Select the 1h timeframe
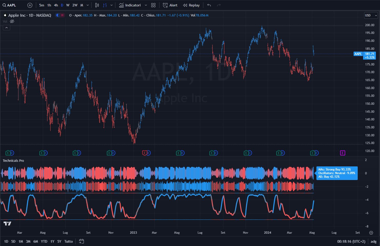 click(x=49, y=5)
